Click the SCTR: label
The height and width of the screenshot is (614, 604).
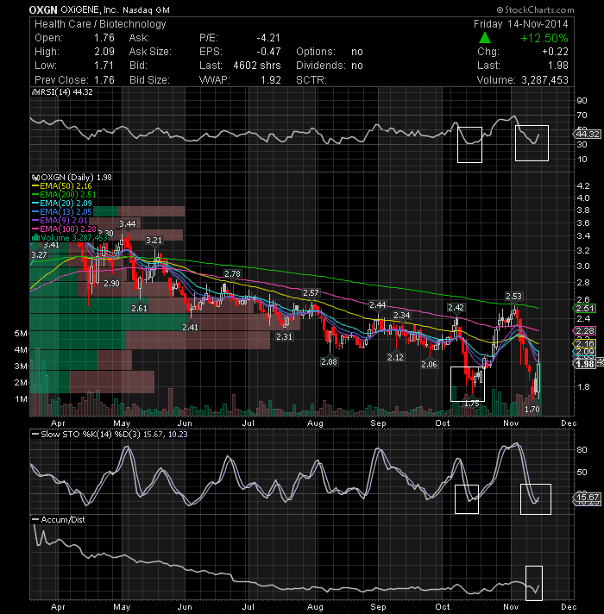[311, 80]
